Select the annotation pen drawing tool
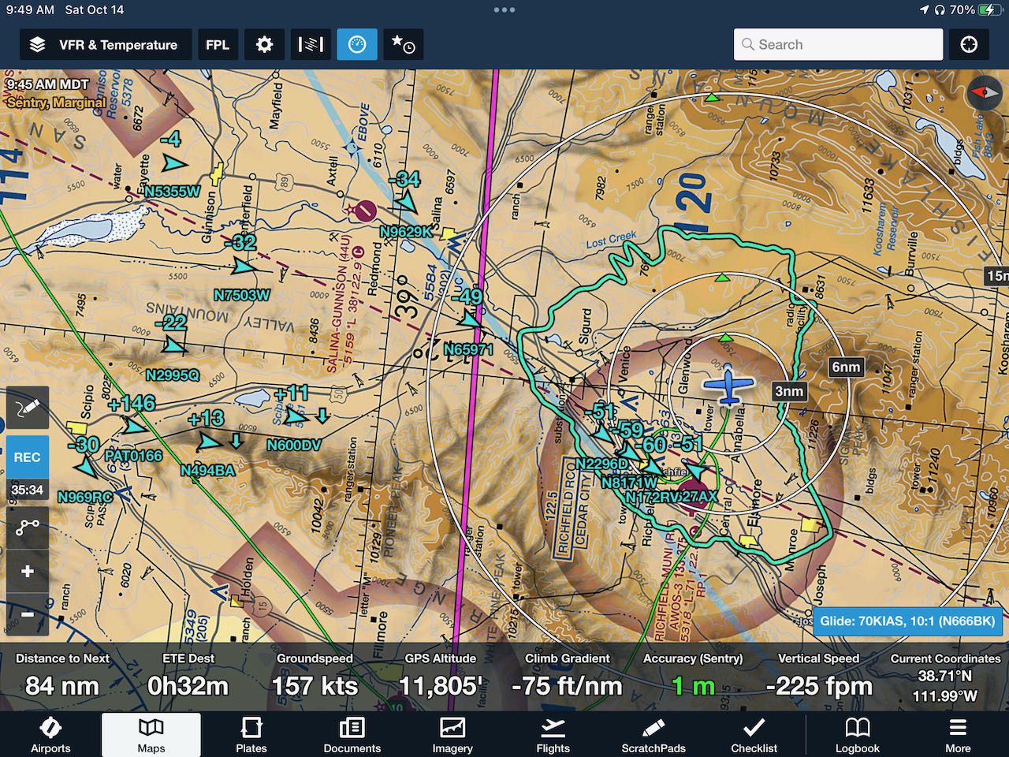This screenshot has height=757, width=1009. 27,408
